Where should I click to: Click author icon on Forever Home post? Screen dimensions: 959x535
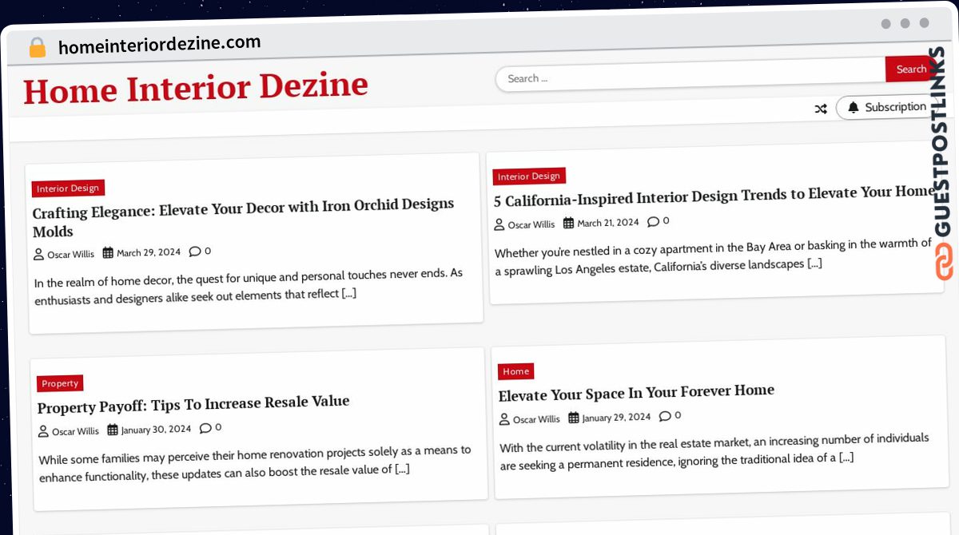coord(504,419)
